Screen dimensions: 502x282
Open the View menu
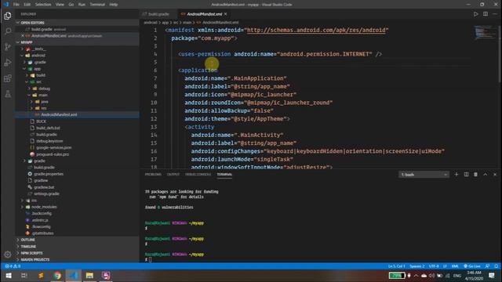click(x=60, y=5)
